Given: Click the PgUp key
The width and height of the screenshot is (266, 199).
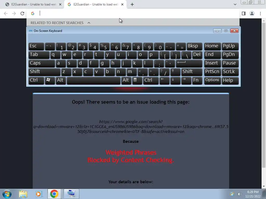Looking at the screenshot, I should point(230,46).
